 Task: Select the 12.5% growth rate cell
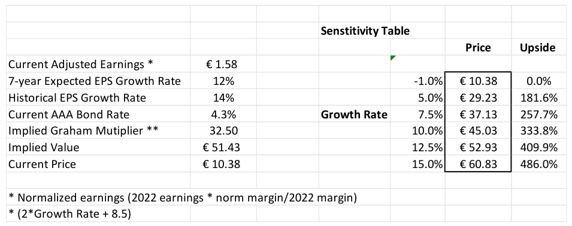tap(417, 148)
